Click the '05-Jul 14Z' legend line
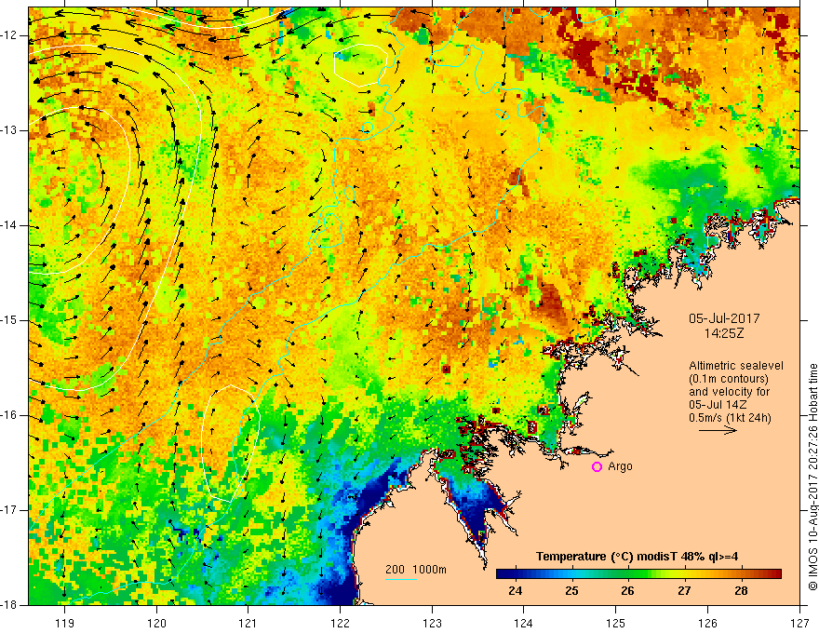This screenshot has height=633, width=819. tap(718, 405)
